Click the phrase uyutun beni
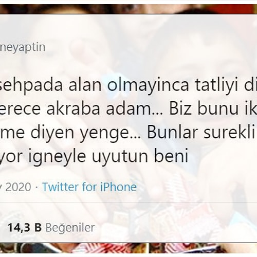 click(140, 156)
